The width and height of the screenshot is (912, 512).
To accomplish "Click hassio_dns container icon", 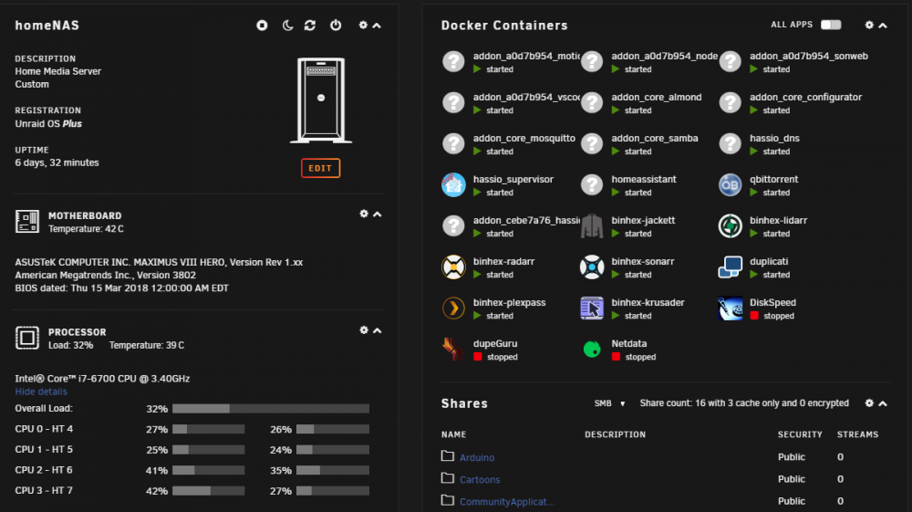I will (x=730, y=143).
